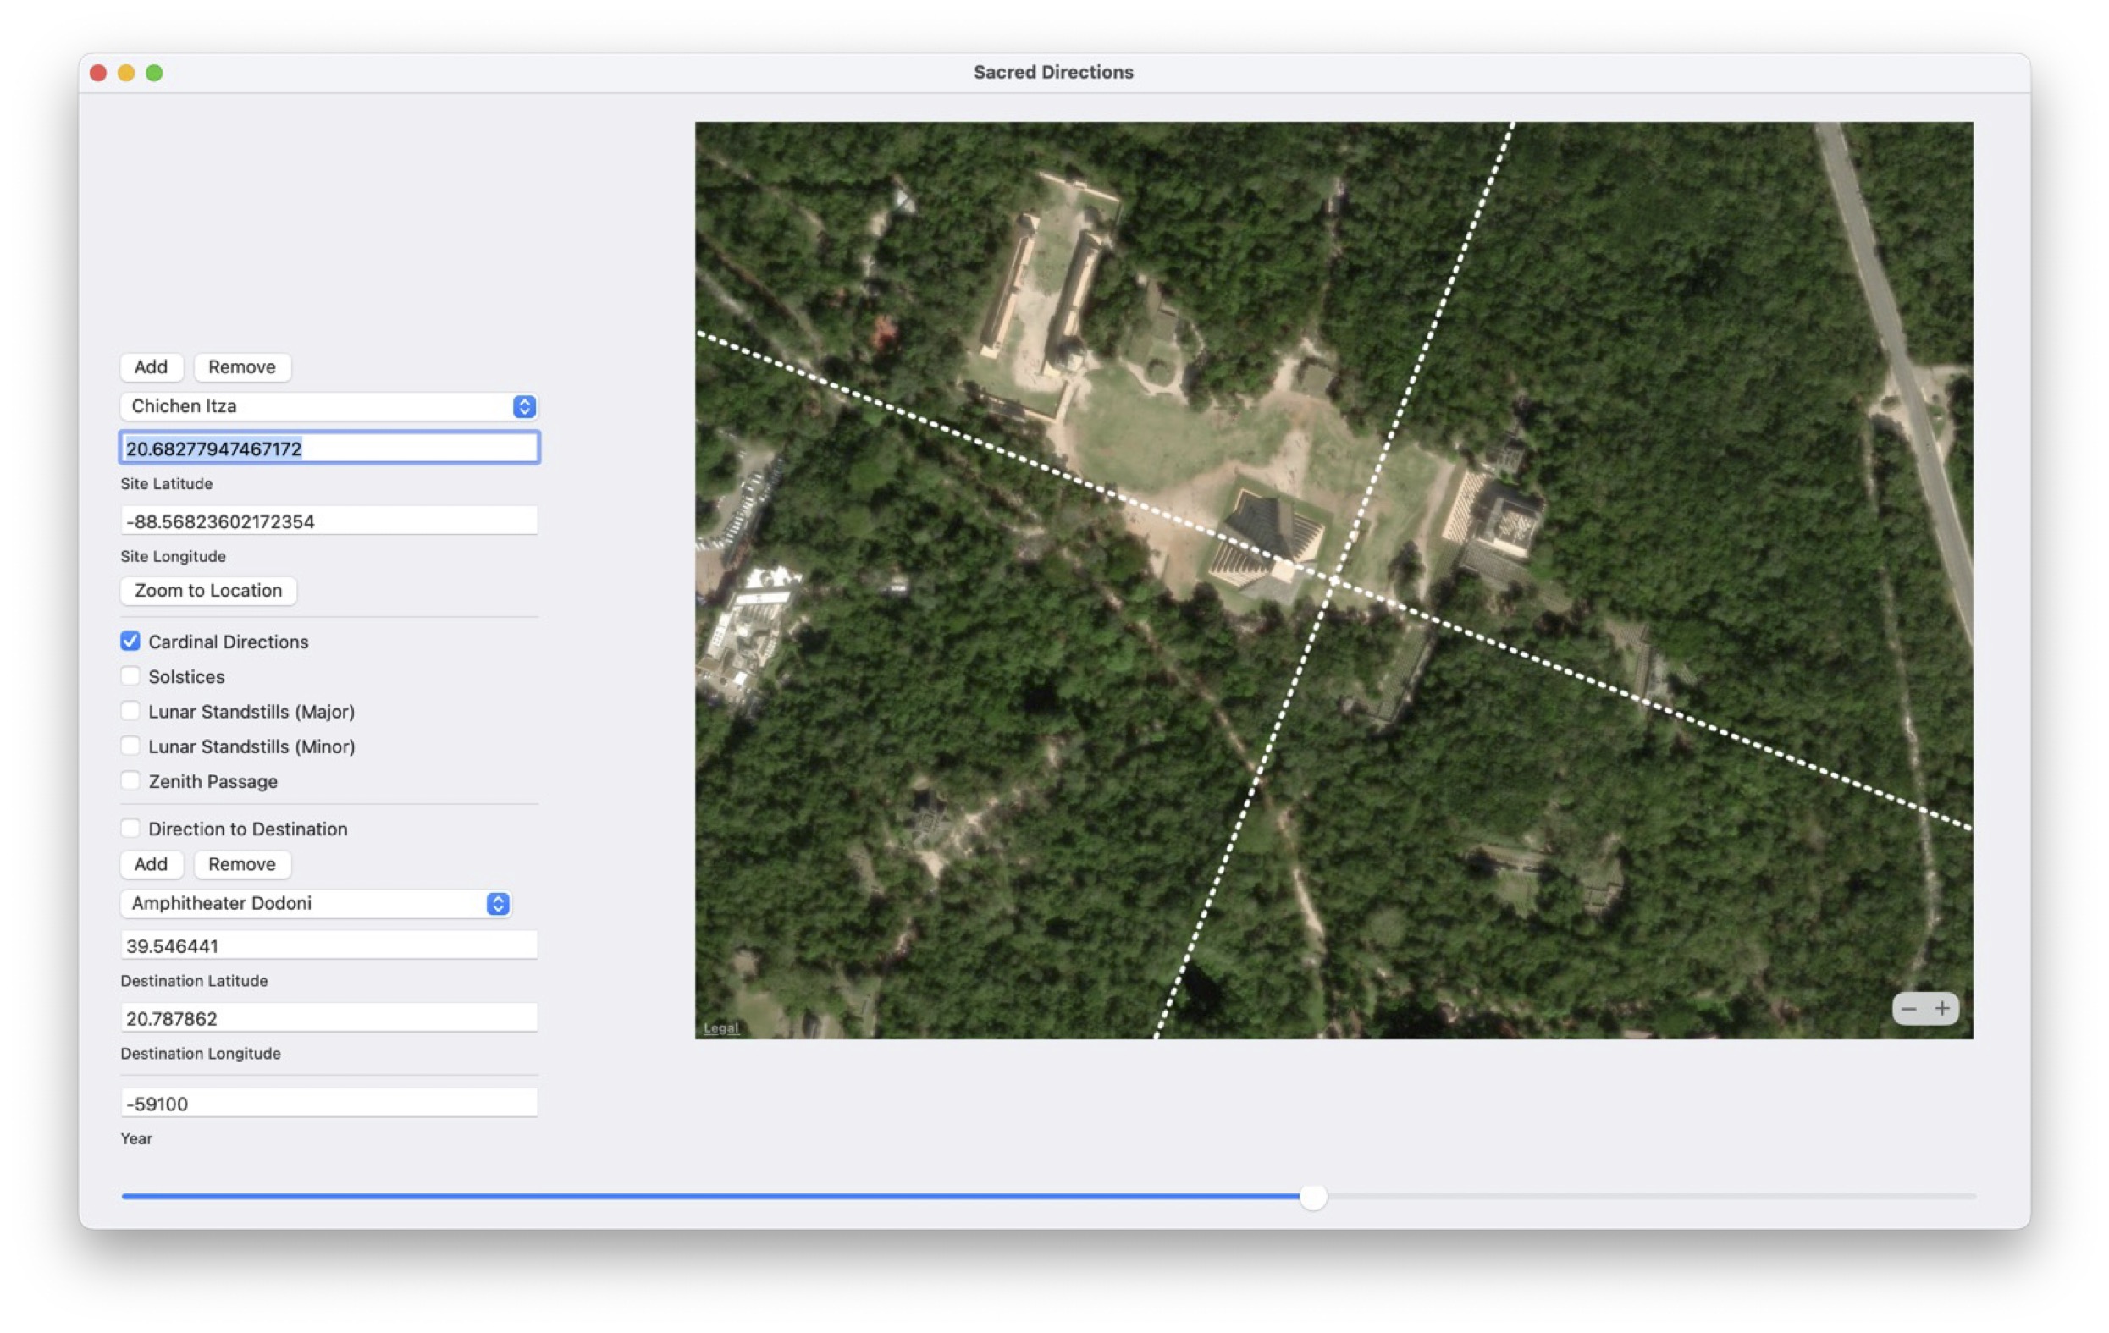
Task: Open the Amphitheater Dodoni destination selector
Action: tap(302, 903)
